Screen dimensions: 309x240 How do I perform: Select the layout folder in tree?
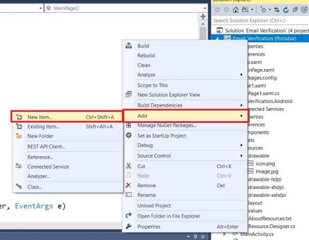[255, 203]
